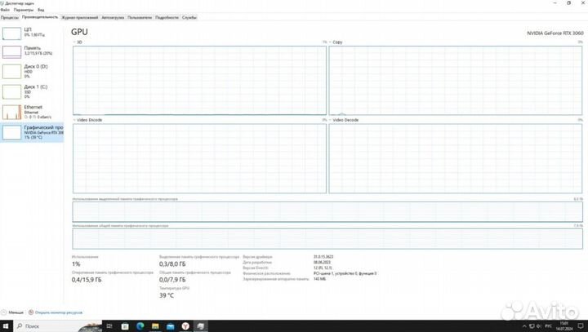This screenshot has width=588, height=332.
Task: Switch to the Службы tab
Action: (x=189, y=18)
